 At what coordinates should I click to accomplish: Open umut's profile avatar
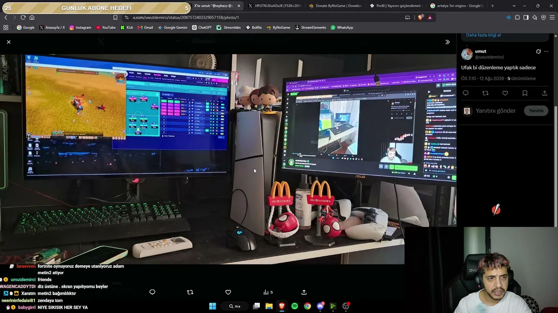(x=467, y=54)
